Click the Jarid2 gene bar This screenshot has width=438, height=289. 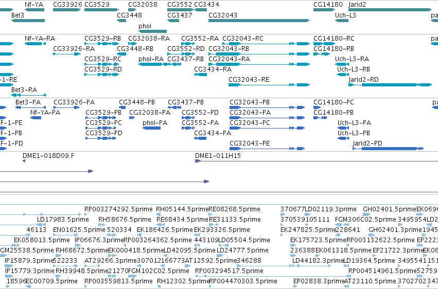(x=390, y=10)
